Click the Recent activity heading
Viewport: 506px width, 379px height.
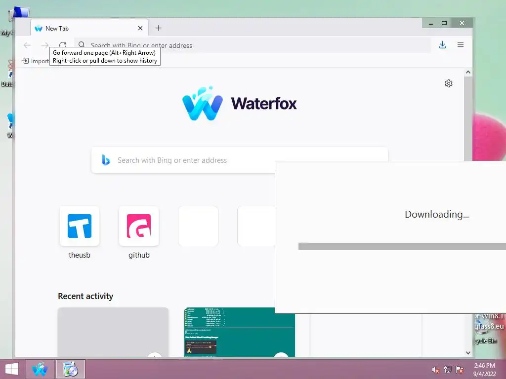click(85, 296)
